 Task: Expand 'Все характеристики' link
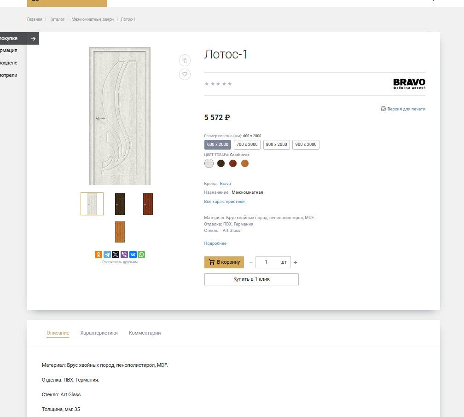[x=224, y=202]
